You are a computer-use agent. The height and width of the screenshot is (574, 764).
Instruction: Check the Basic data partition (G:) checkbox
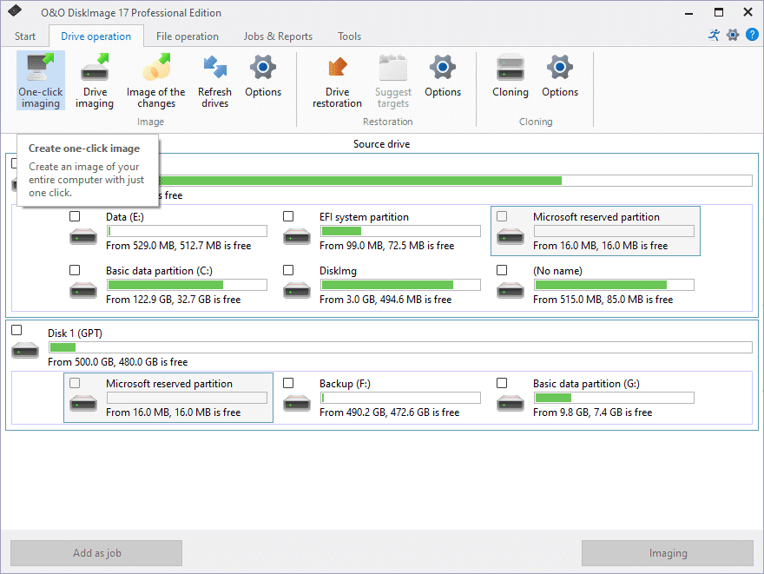[x=502, y=384]
